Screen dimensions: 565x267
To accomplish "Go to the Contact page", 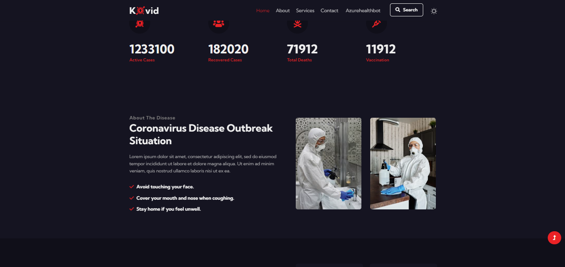I will 329,11.
